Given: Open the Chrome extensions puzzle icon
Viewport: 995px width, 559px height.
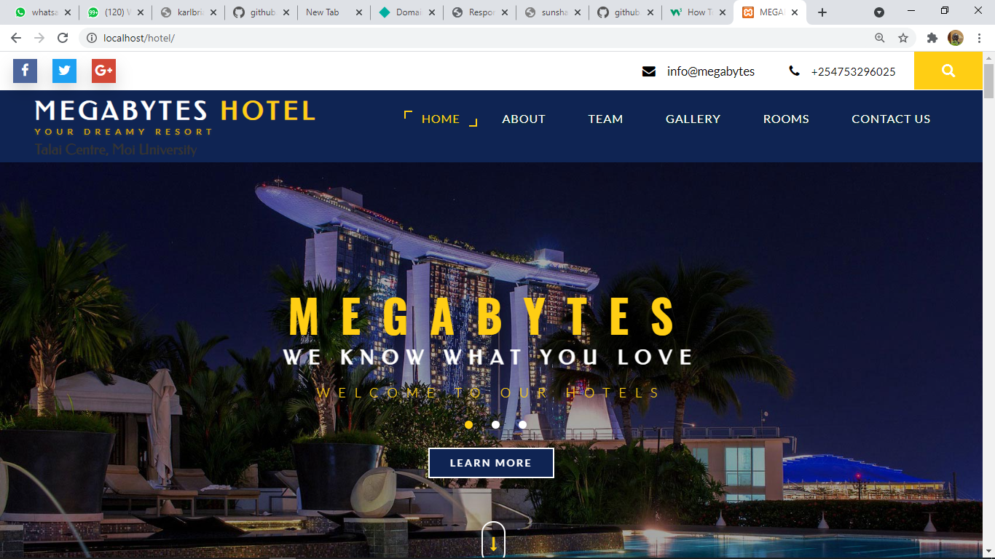Looking at the screenshot, I should (x=932, y=38).
